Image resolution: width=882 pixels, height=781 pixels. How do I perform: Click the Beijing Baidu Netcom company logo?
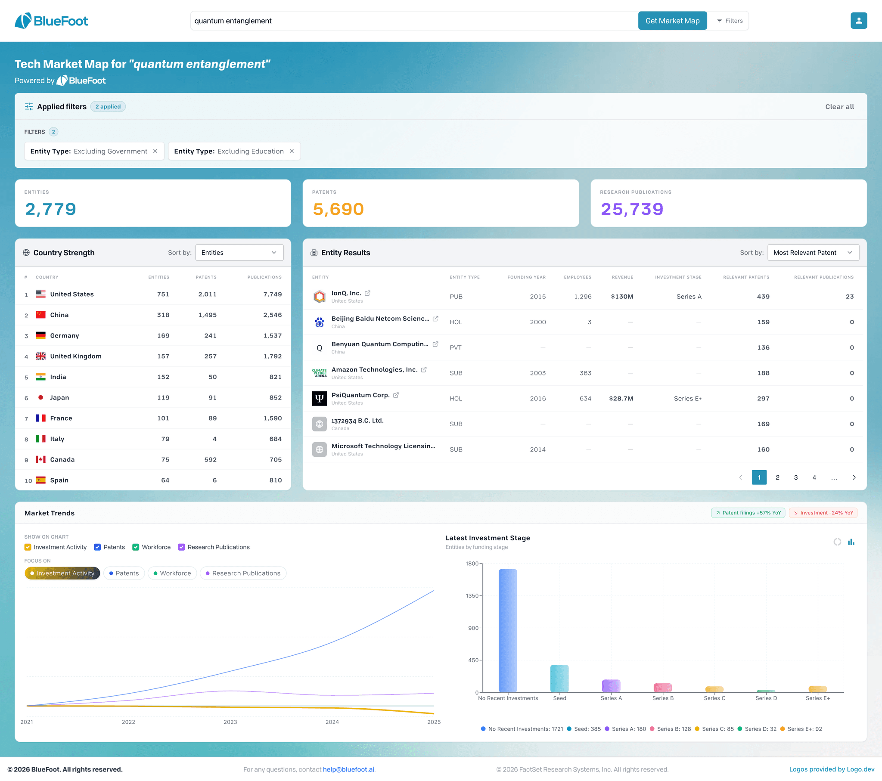[319, 322]
